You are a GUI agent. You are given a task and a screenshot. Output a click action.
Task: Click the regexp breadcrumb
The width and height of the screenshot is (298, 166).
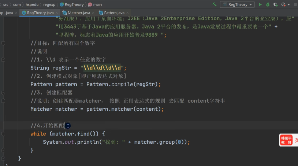[x=49, y=4]
